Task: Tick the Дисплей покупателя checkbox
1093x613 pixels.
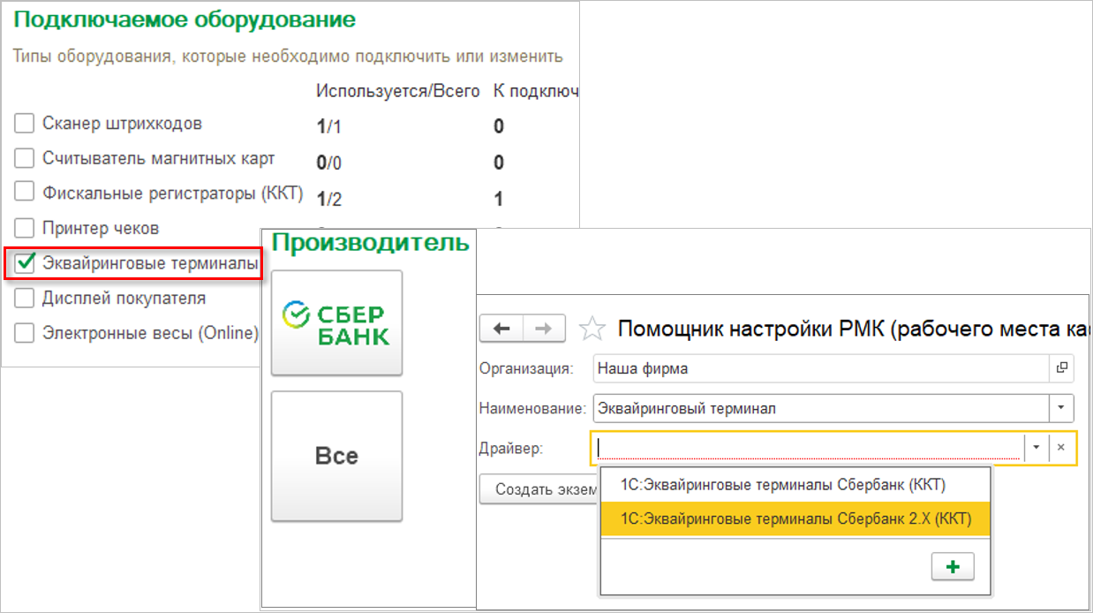Action: [x=25, y=298]
